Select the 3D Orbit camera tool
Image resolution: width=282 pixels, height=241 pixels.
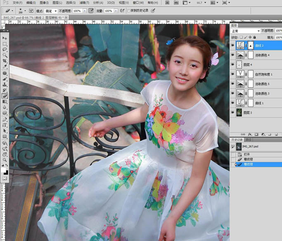point(5,149)
